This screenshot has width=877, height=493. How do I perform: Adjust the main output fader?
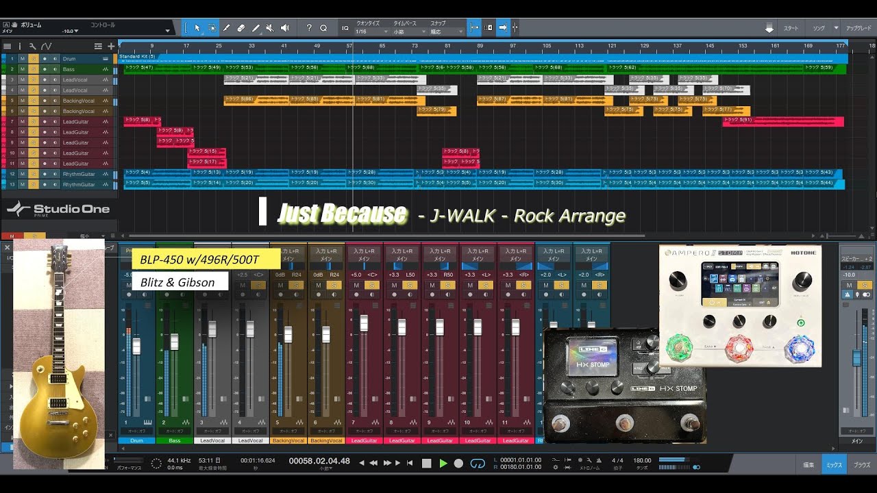tap(856, 357)
